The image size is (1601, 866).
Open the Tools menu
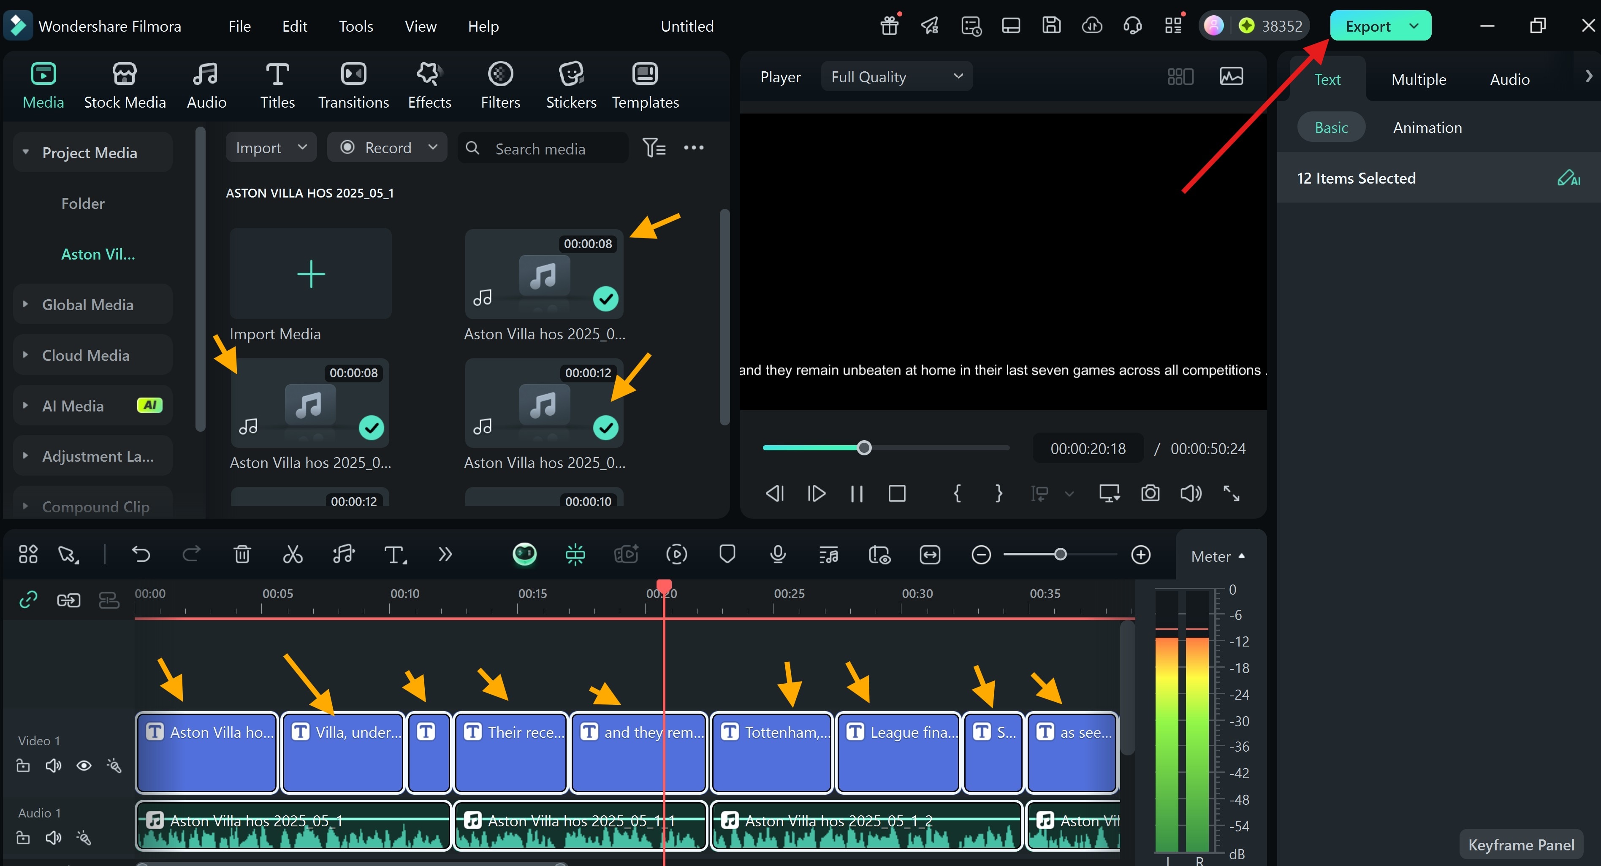[355, 26]
